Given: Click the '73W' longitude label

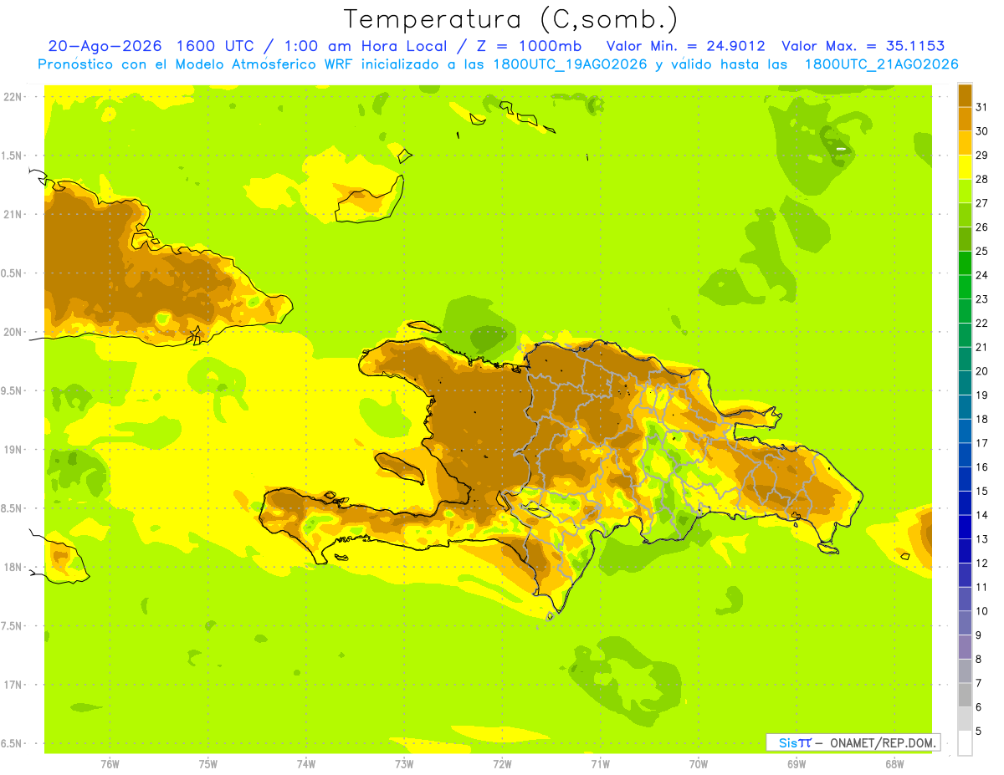Looking at the screenshot, I should [404, 764].
